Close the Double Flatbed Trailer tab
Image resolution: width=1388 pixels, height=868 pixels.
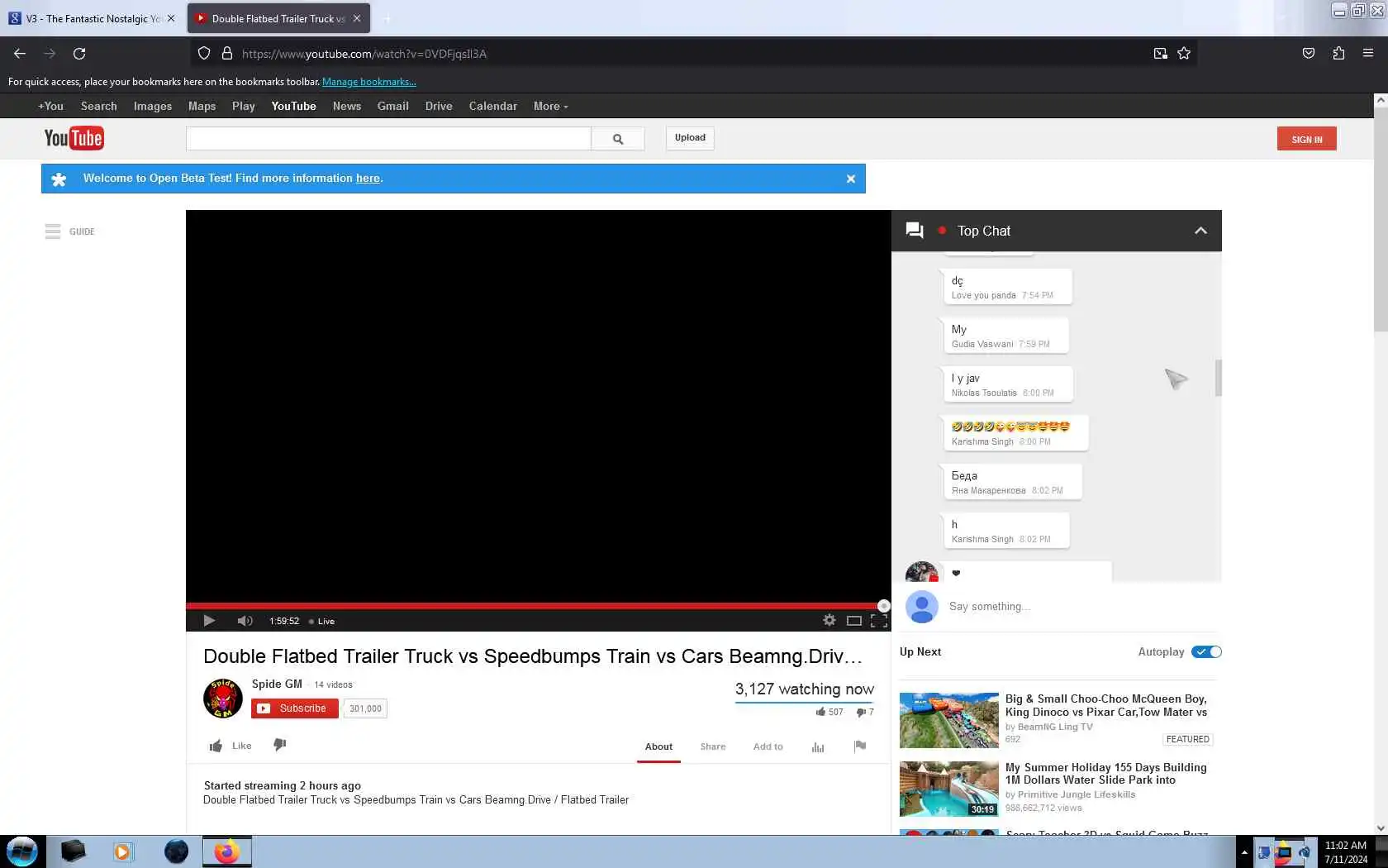pyautogui.click(x=357, y=18)
